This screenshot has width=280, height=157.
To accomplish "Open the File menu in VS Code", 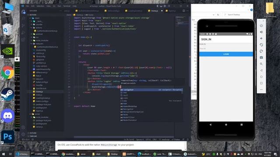I will [27, 6].
